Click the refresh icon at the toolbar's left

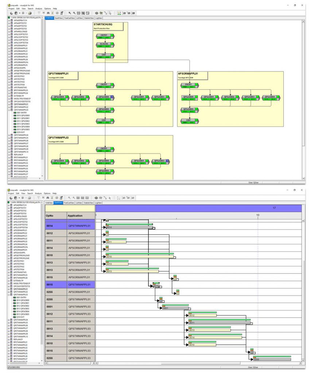(x=12, y=13)
